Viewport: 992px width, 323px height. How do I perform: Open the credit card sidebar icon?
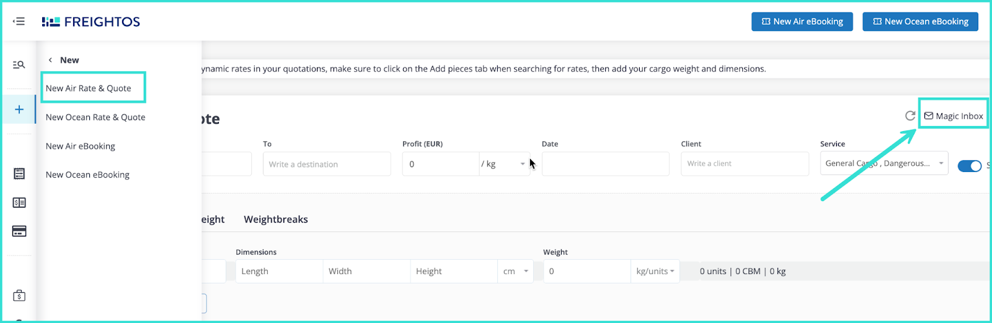pos(19,231)
